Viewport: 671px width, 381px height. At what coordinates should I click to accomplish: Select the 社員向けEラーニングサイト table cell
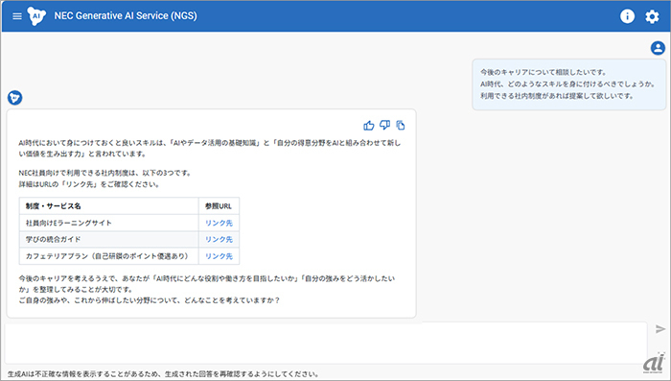108,223
